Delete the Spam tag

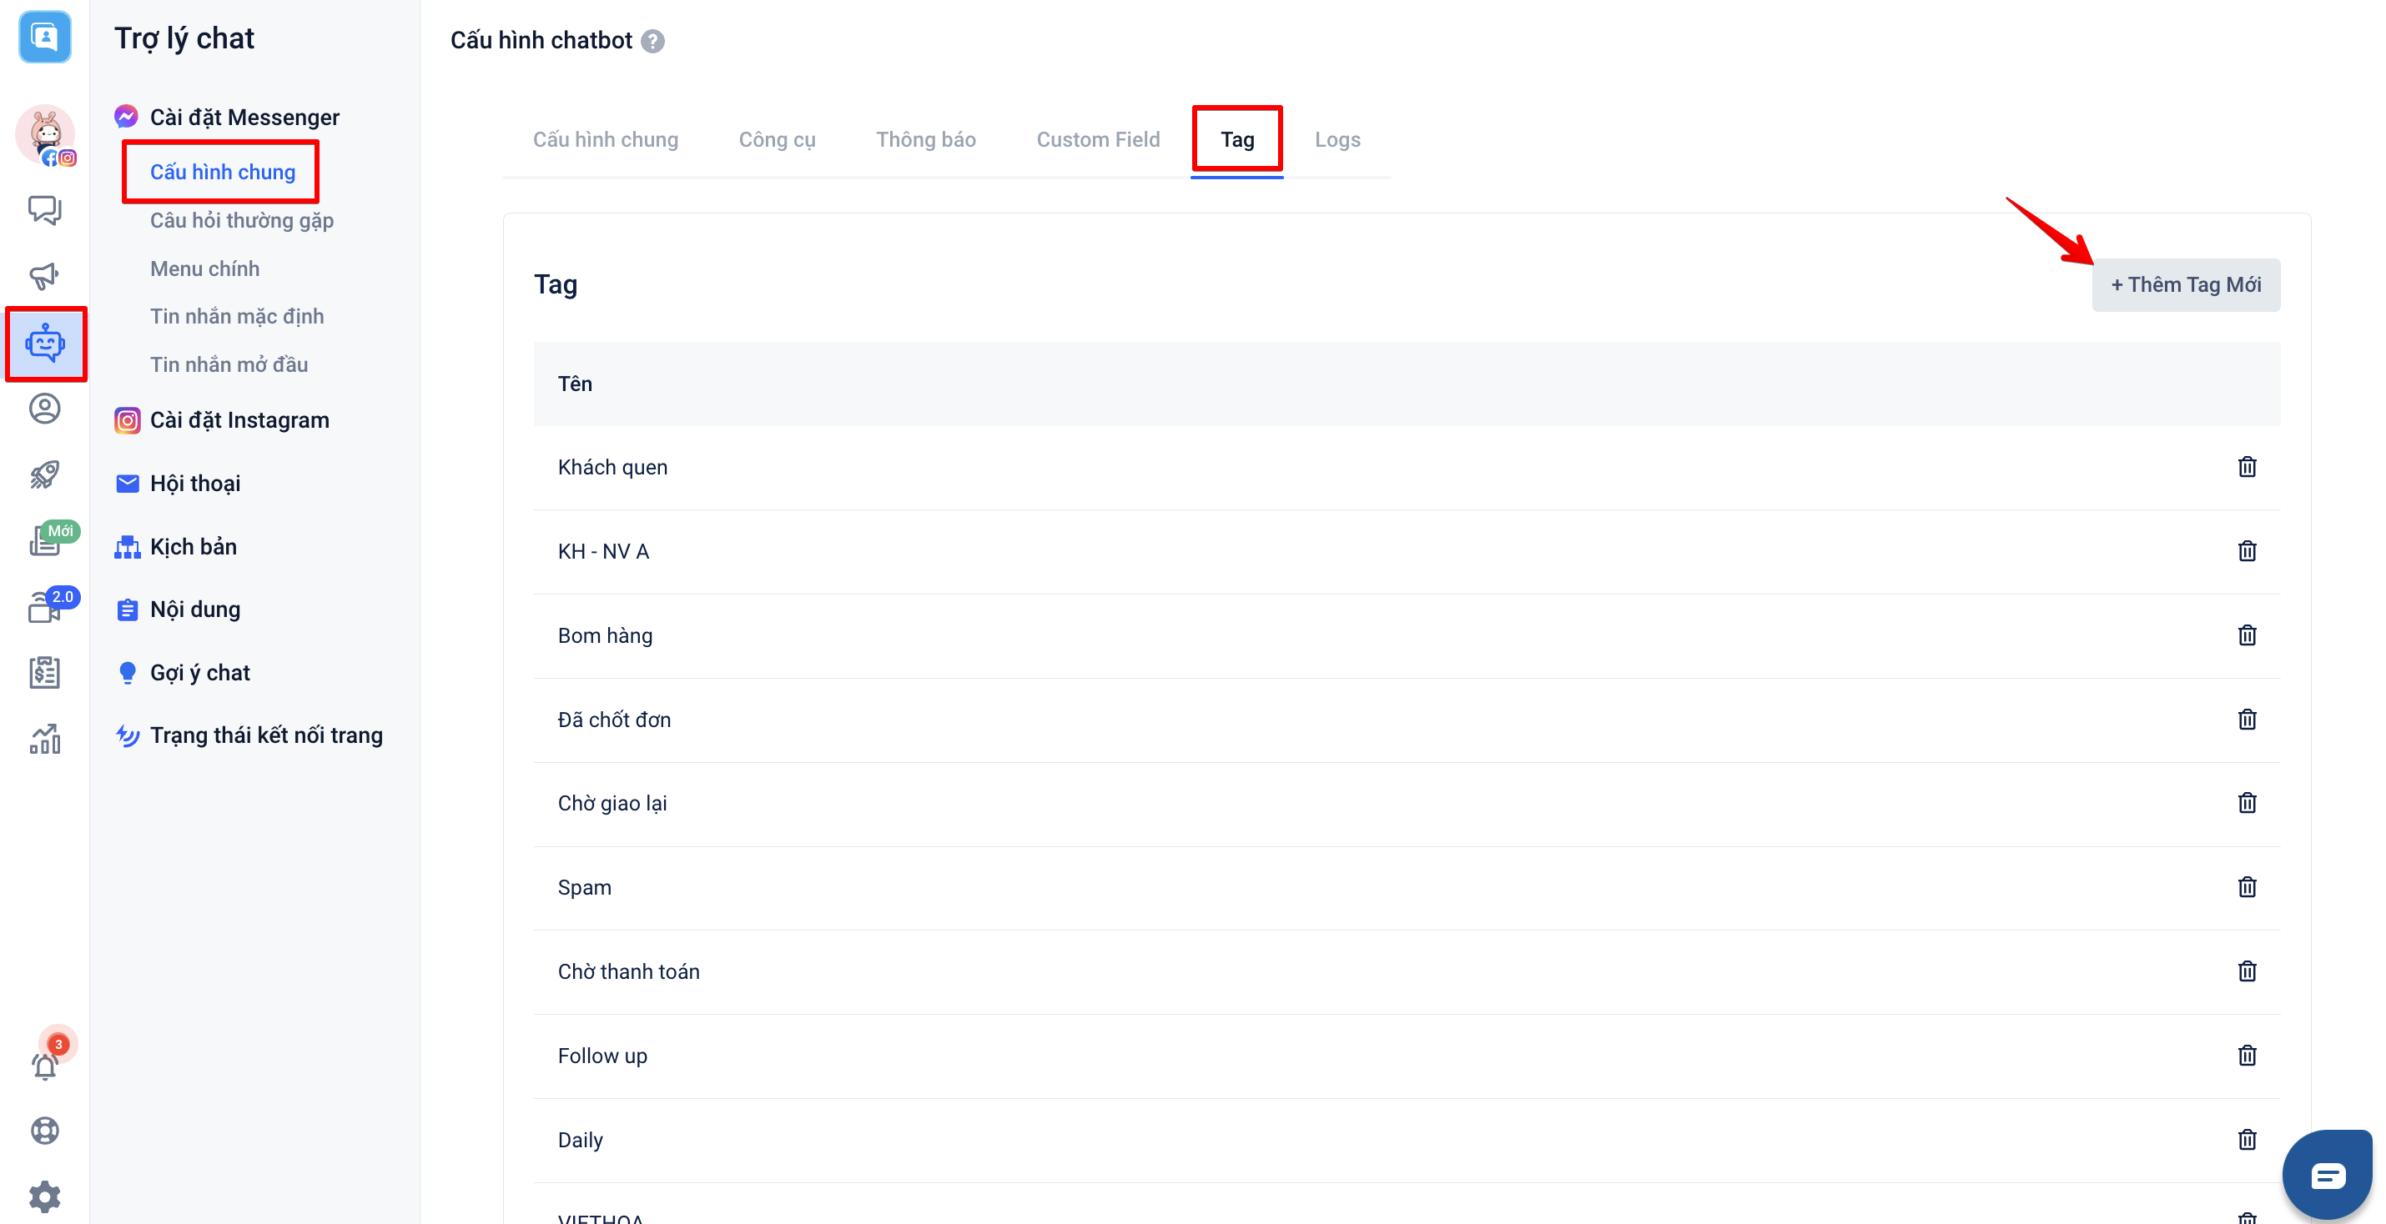[x=2246, y=887]
